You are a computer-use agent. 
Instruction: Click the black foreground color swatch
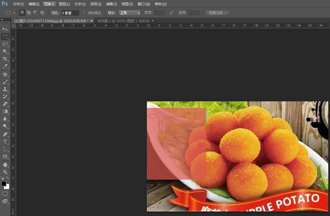coord(3,184)
